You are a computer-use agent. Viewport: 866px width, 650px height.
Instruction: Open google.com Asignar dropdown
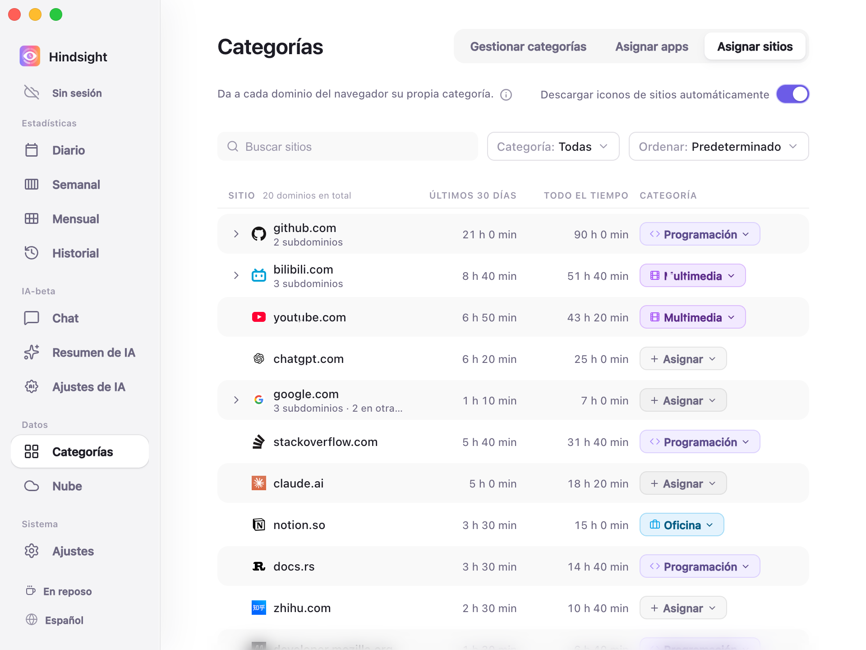[683, 400]
